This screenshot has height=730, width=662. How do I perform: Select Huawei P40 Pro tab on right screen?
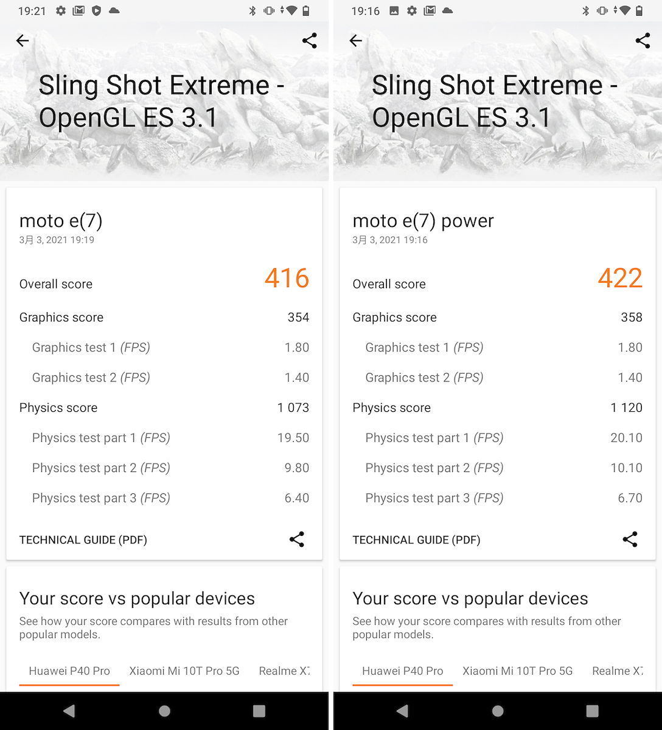403,671
